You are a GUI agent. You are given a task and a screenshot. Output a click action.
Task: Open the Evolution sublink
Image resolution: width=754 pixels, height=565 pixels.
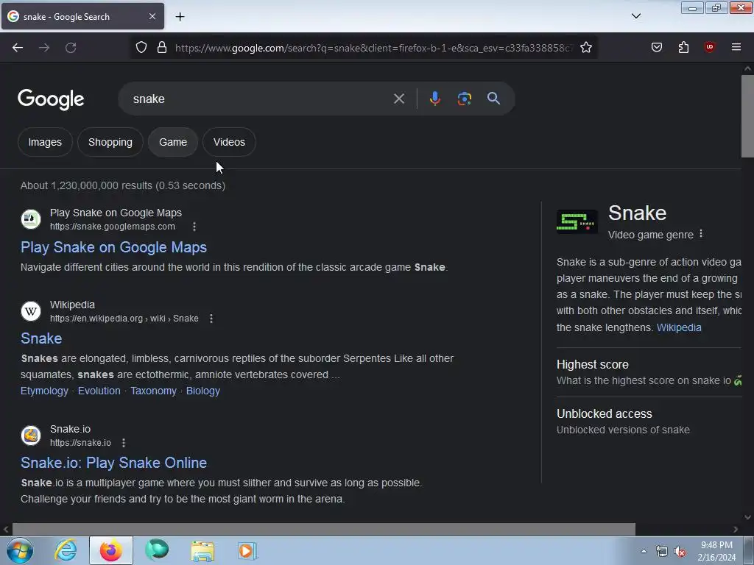(x=99, y=391)
